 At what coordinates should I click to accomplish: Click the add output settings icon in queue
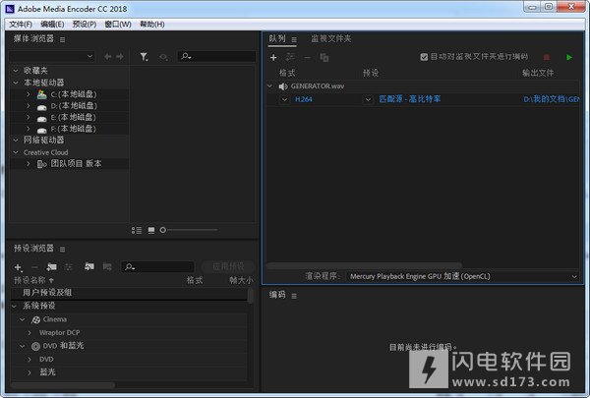coord(290,57)
